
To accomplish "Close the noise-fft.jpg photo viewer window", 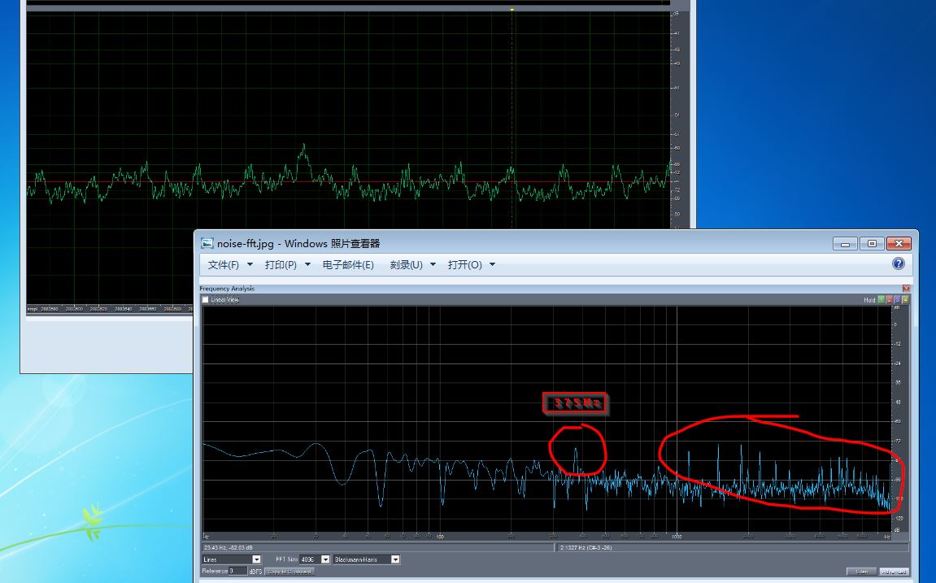I will (899, 243).
